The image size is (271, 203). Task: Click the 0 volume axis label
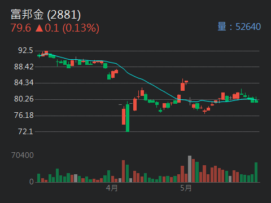(x=32, y=182)
